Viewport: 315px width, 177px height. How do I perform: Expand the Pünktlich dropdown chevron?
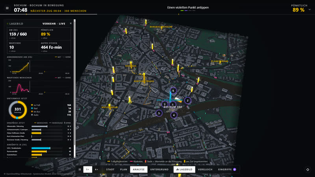pos(309,9)
